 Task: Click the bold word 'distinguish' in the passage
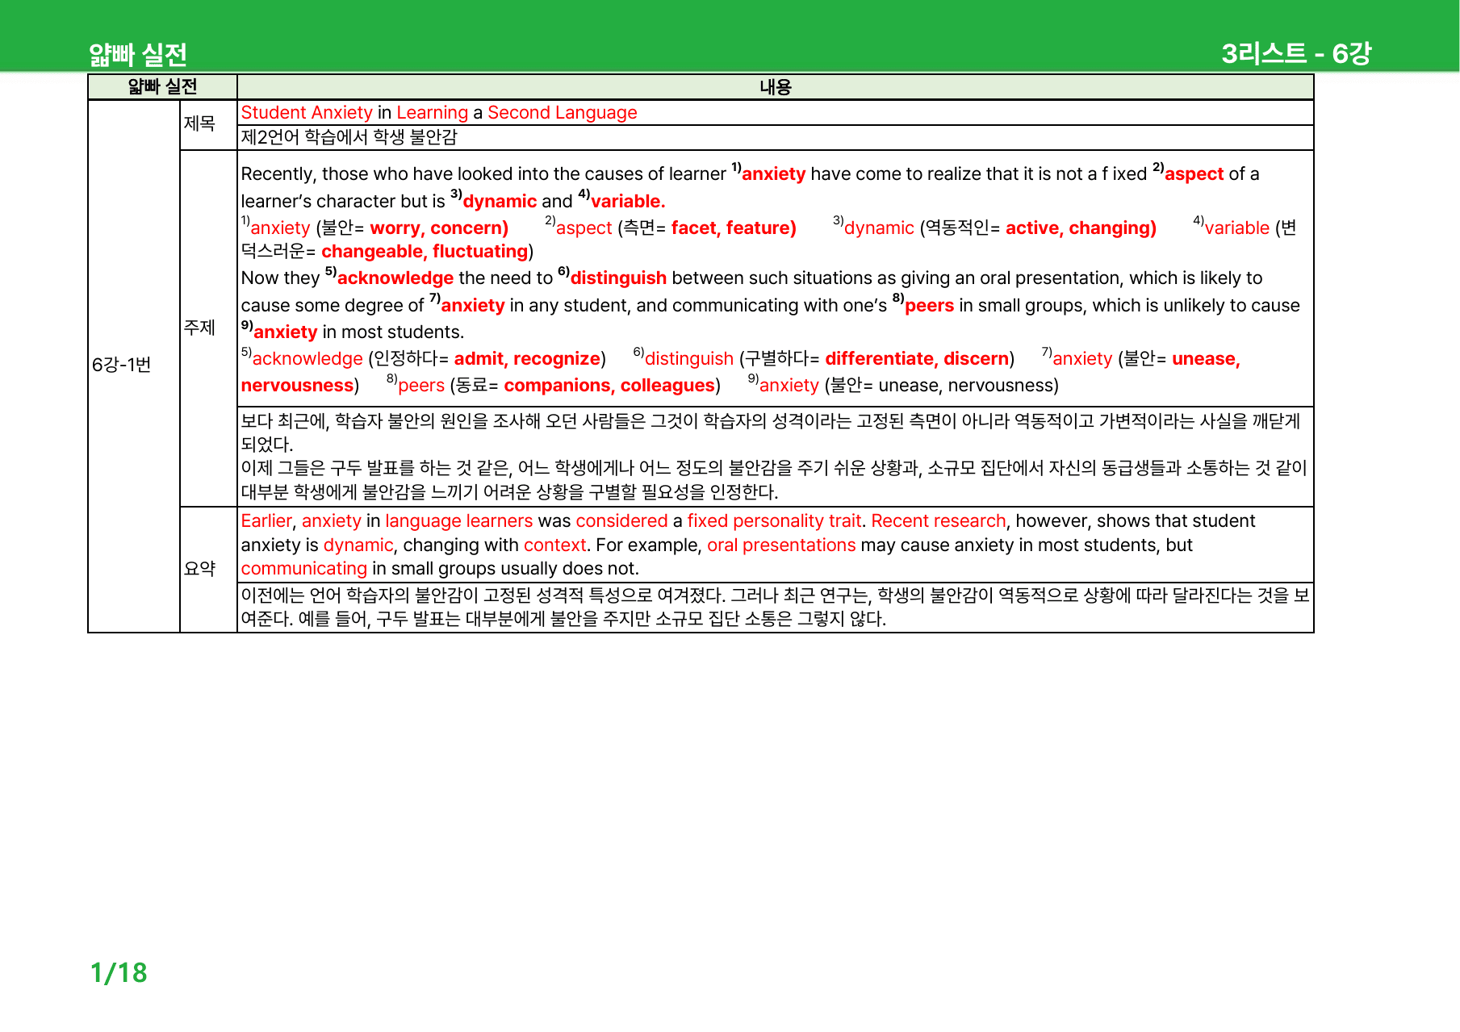[x=618, y=278]
